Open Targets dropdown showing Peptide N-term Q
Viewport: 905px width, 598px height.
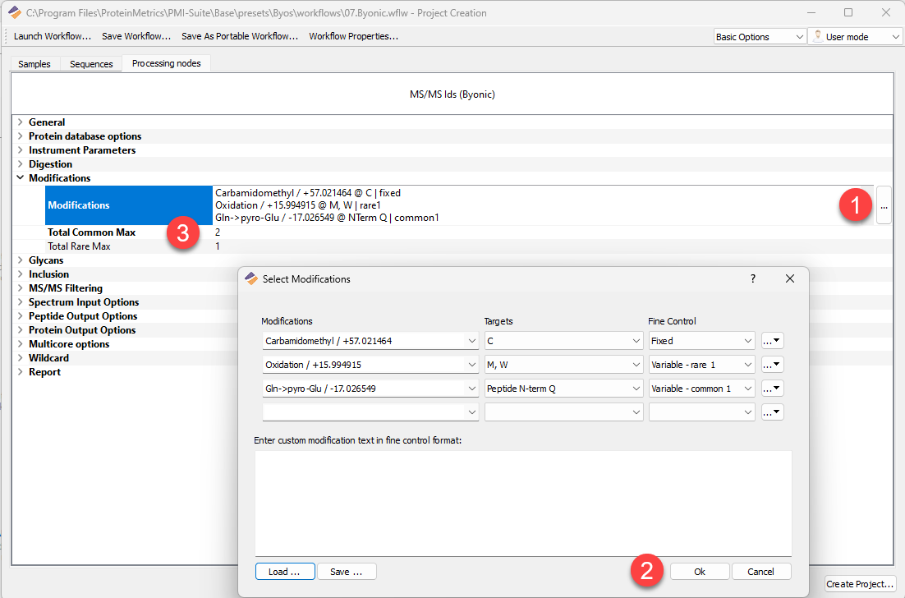[564, 389]
